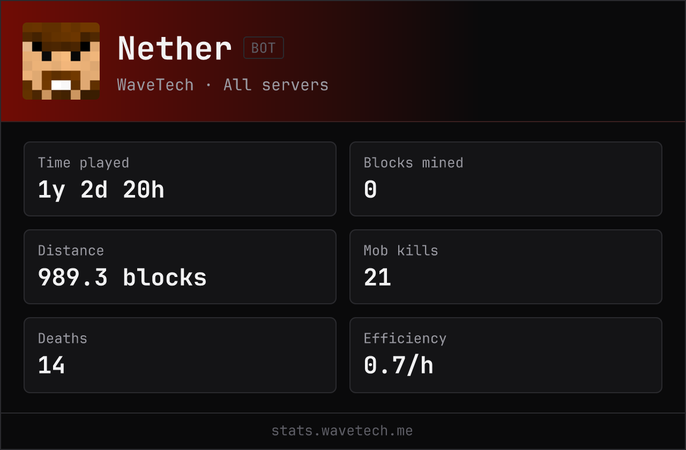Click the WaveTech · All servers subtitle
This screenshot has width=686, height=450.
(223, 85)
